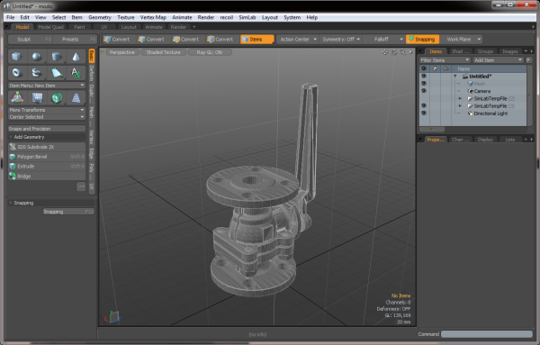
Task: Open the Add Item dropdown
Action: pyautogui.click(x=498, y=60)
